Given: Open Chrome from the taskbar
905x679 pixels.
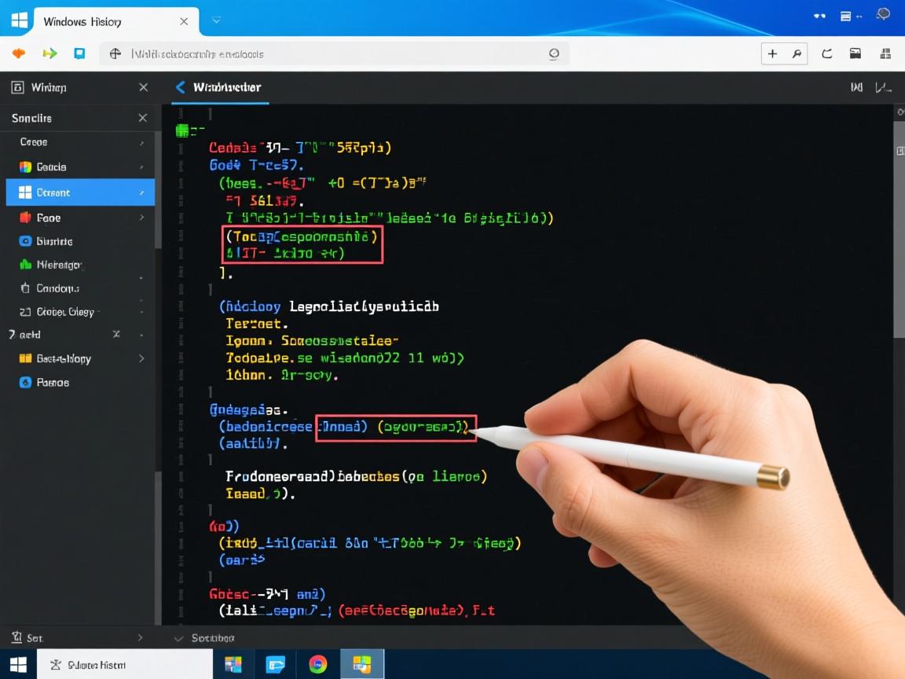Looking at the screenshot, I should (317, 664).
